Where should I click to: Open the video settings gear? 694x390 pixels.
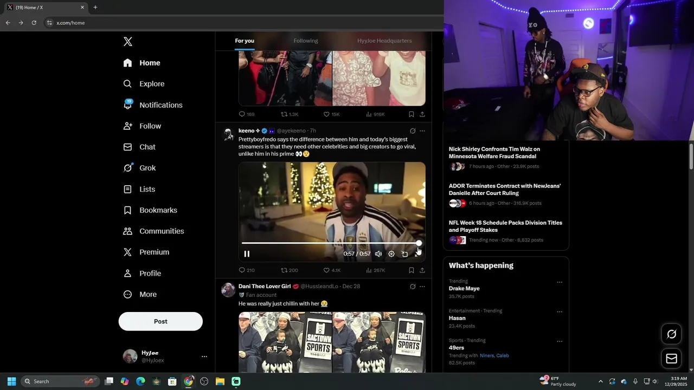coord(391,254)
